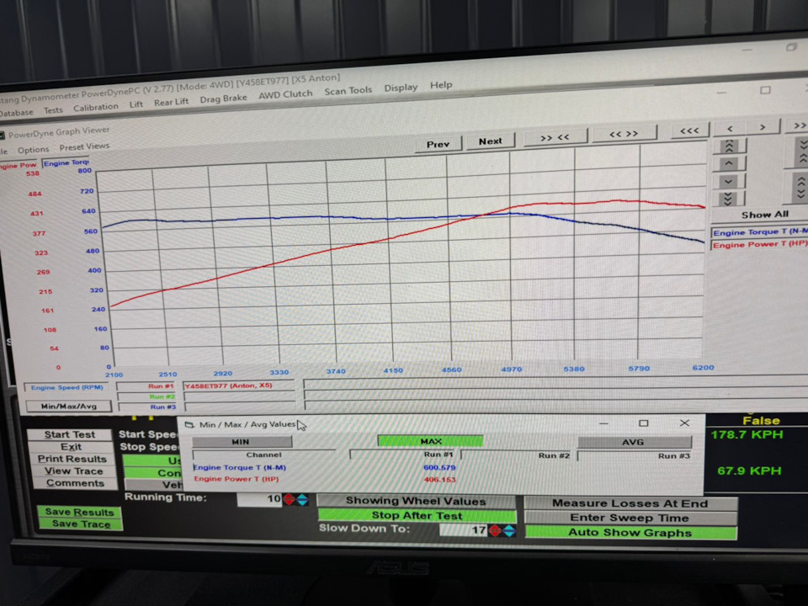Toggle Enter Sweep Time option
Viewport: 808px width, 606px height.
(630, 518)
